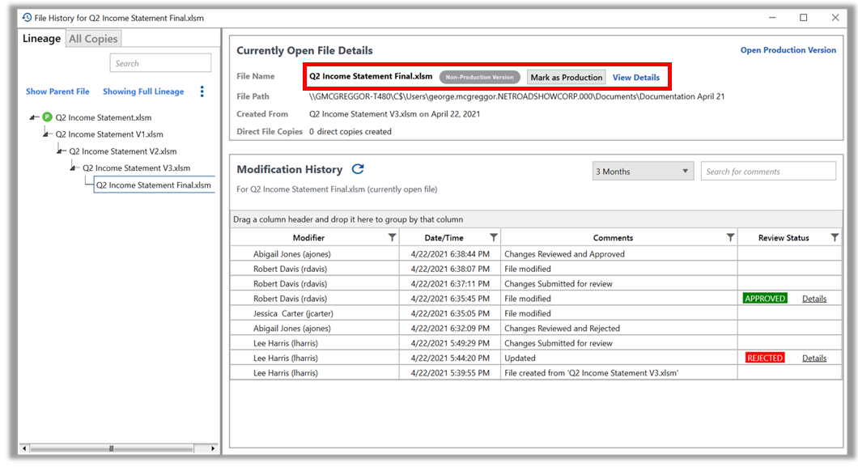Select Q2 Income Statement Final.xlsm in tree

tap(154, 185)
